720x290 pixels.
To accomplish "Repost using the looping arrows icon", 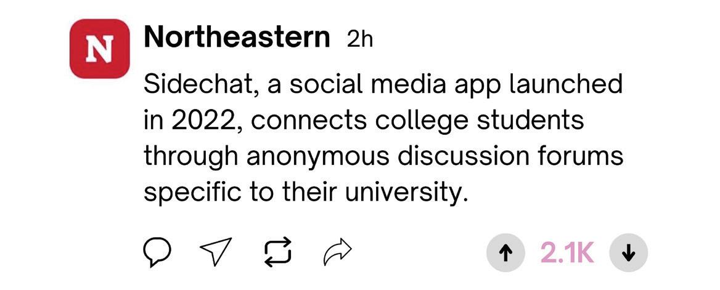I will [277, 252].
